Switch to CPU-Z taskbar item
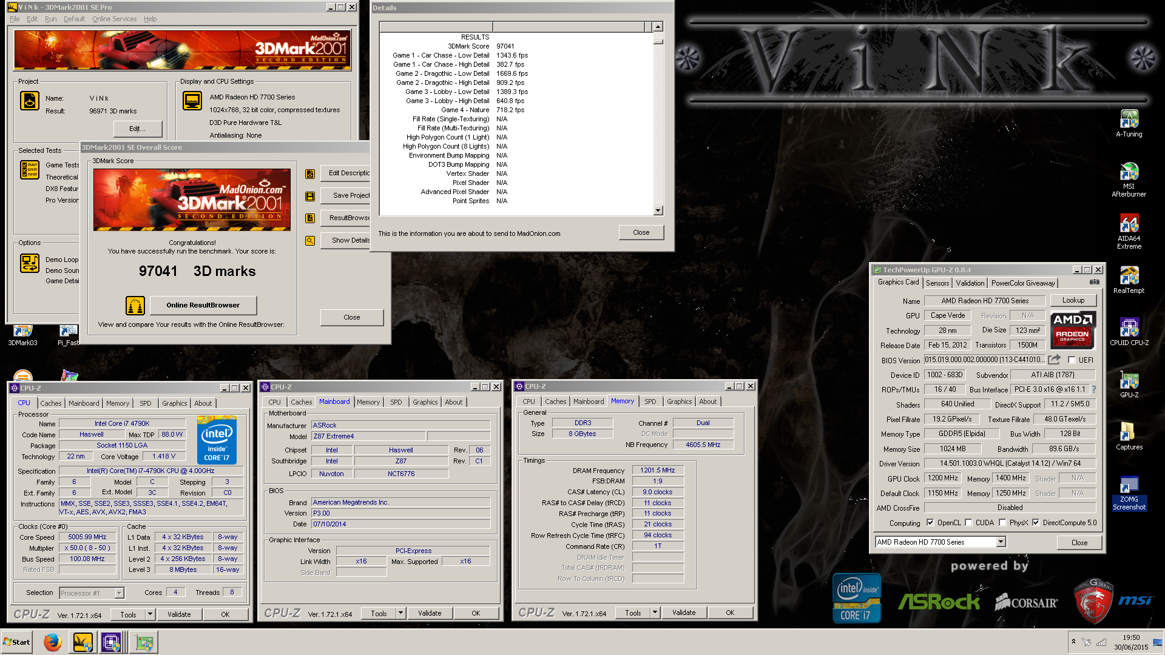The width and height of the screenshot is (1165, 655). (112, 642)
